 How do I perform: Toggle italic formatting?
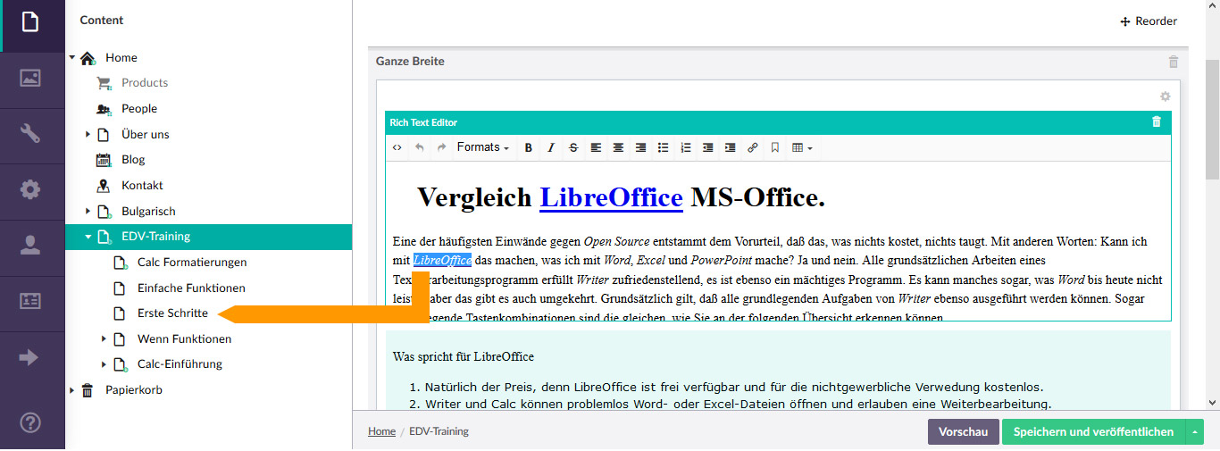click(x=551, y=147)
